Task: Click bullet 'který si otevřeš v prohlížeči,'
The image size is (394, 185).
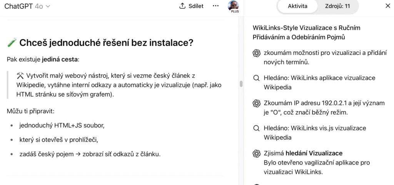Action: pyautogui.click(x=59, y=140)
